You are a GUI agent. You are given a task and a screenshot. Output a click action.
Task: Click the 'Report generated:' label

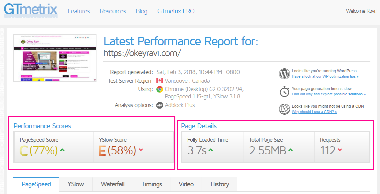[131, 72]
